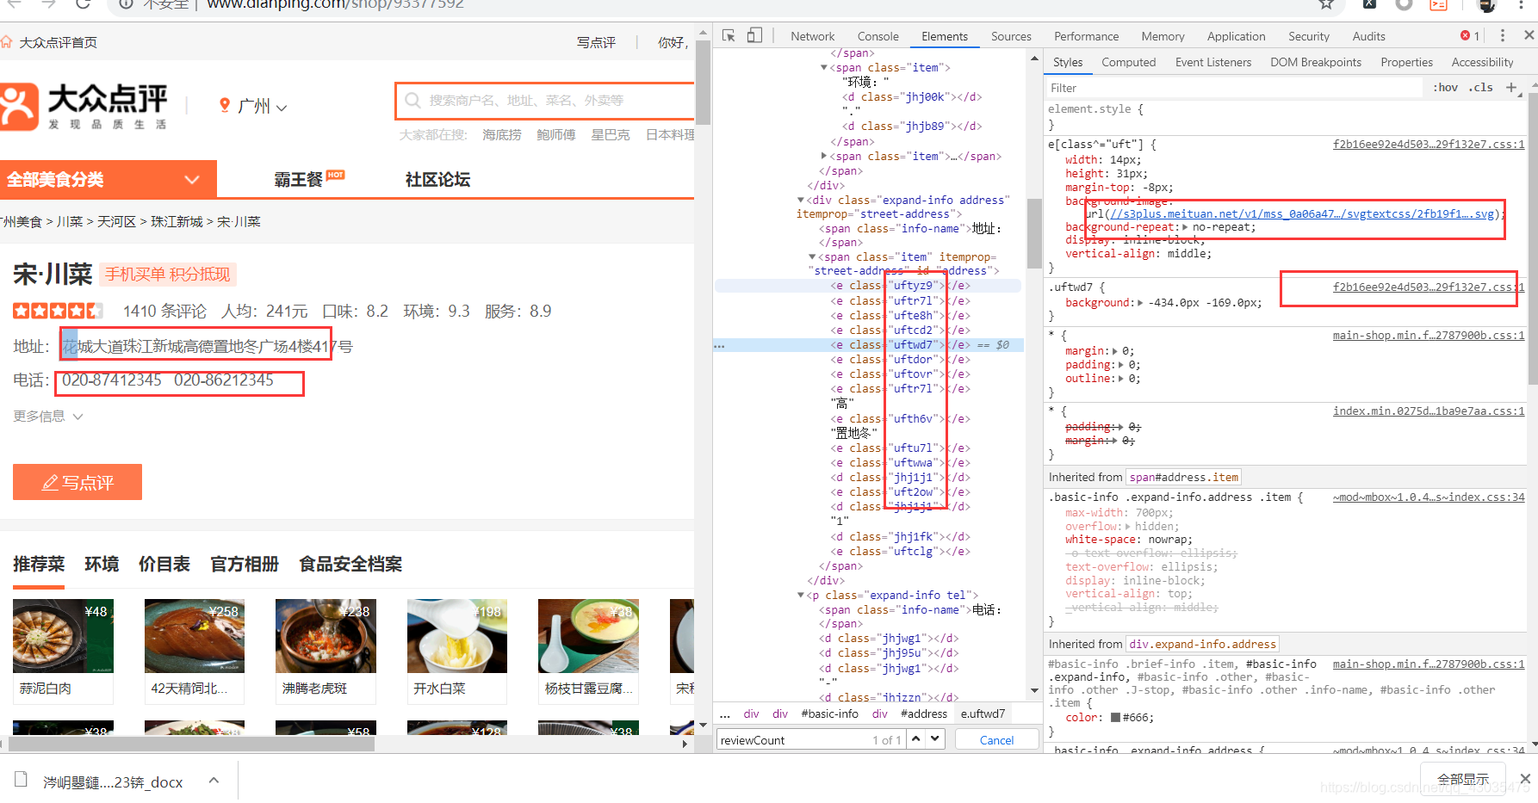This screenshot has height=803, width=1538.
Task: Open the Console tab
Action: tap(878, 36)
